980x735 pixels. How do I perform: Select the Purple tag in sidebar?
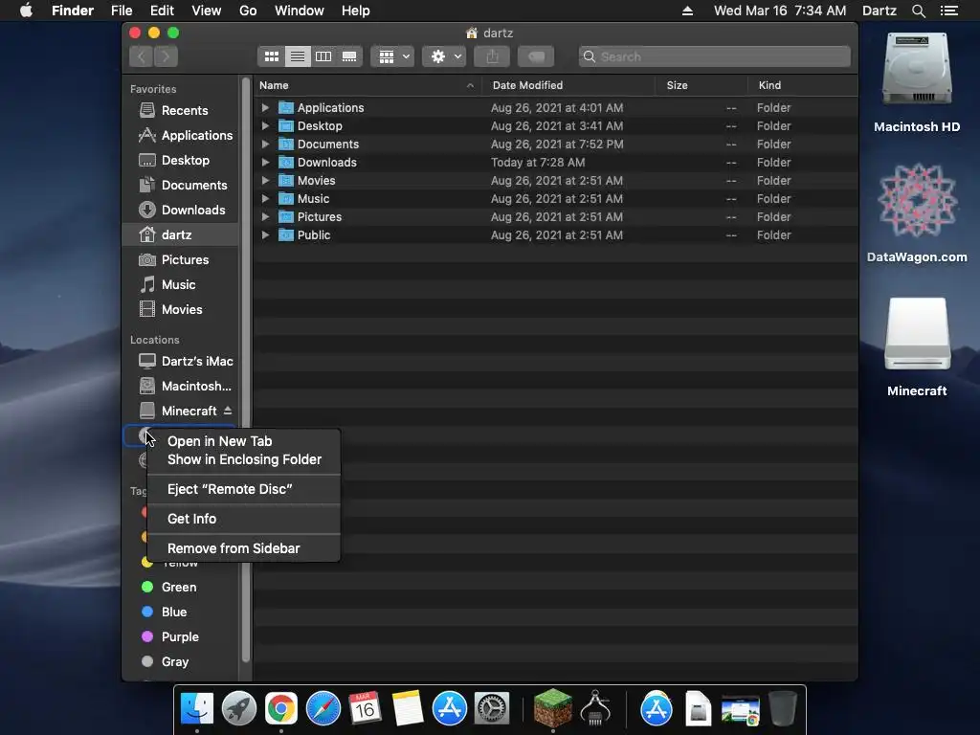pyautogui.click(x=181, y=636)
